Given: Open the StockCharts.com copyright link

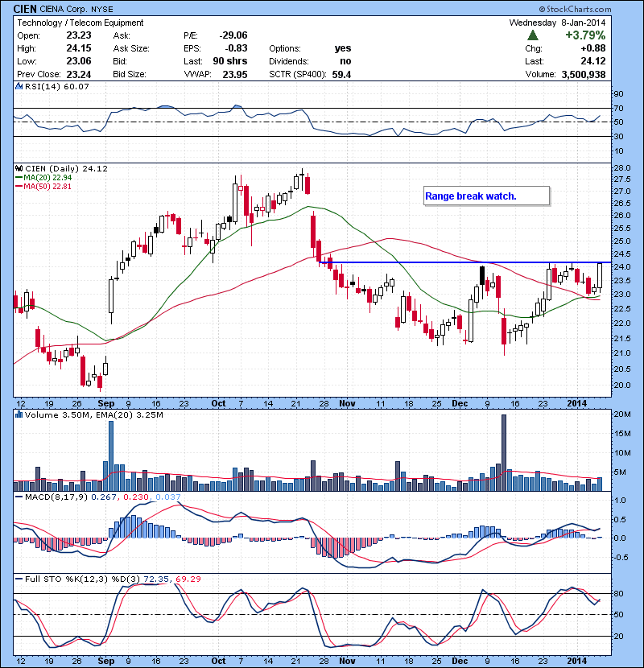Looking at the screenshot, I should point(575,9).
